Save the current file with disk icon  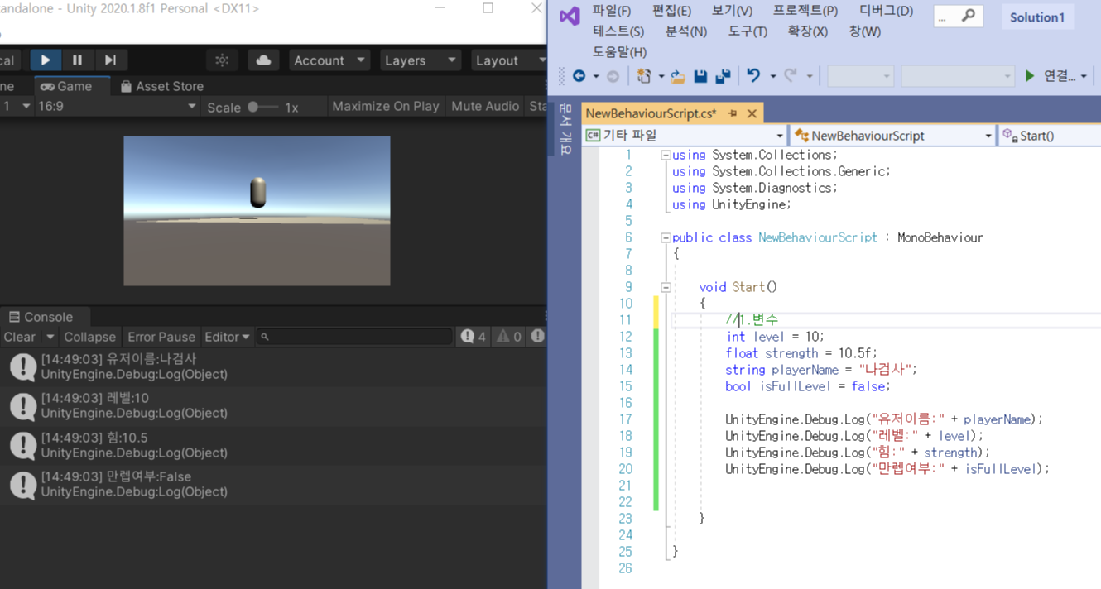pos(700,76)
